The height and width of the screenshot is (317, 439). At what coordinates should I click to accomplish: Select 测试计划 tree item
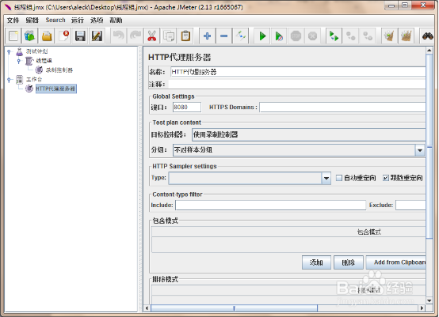(37, 51)
